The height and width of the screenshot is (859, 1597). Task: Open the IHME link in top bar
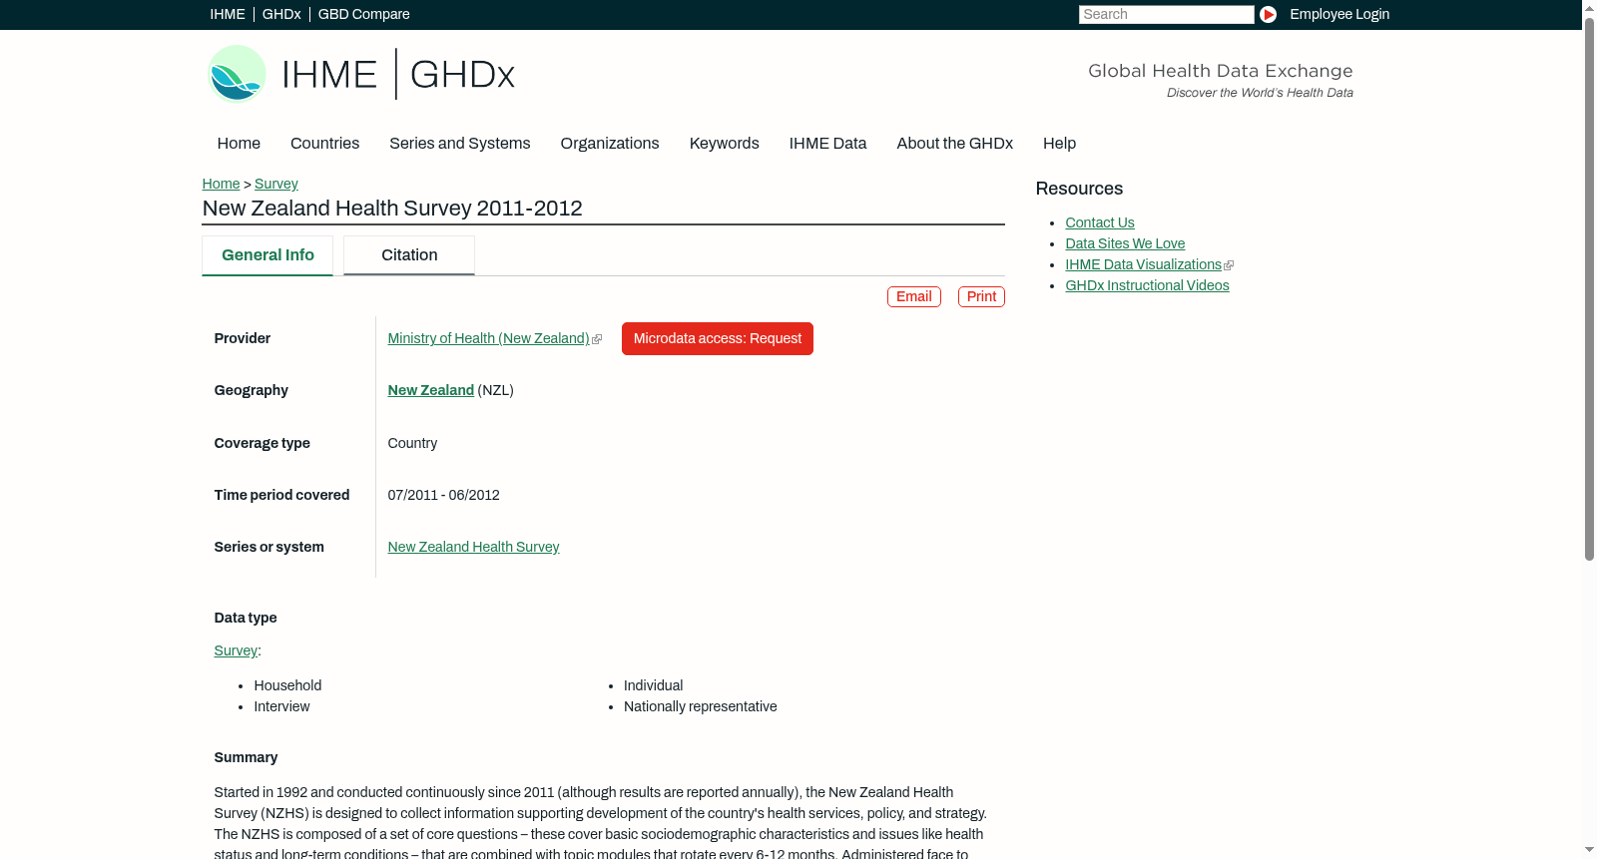pos(228,14)
